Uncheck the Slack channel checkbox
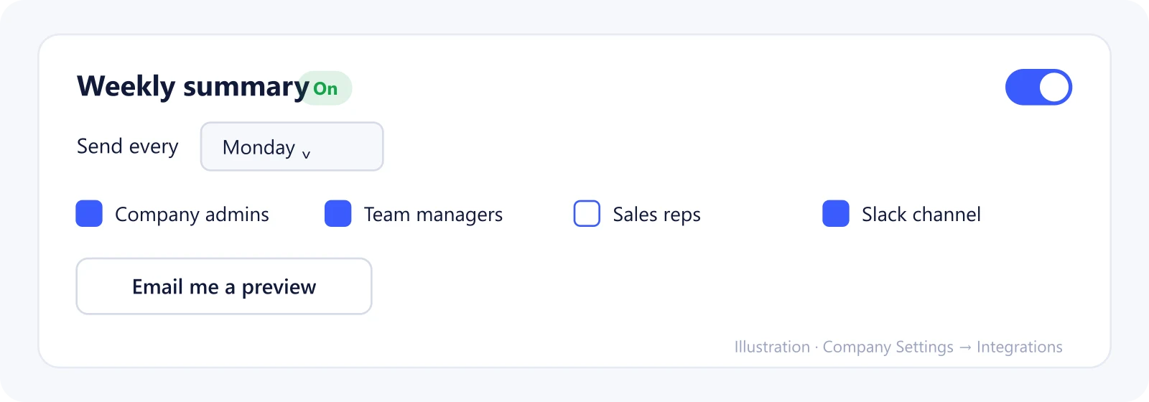Screen dimensions: 1149x402 point(836,214)
